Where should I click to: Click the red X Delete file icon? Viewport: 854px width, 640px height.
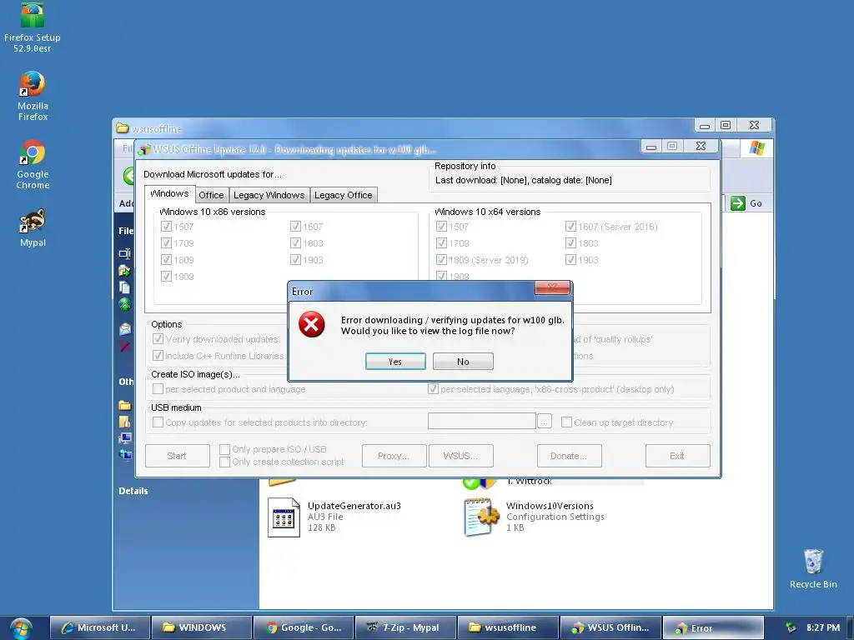125,347
